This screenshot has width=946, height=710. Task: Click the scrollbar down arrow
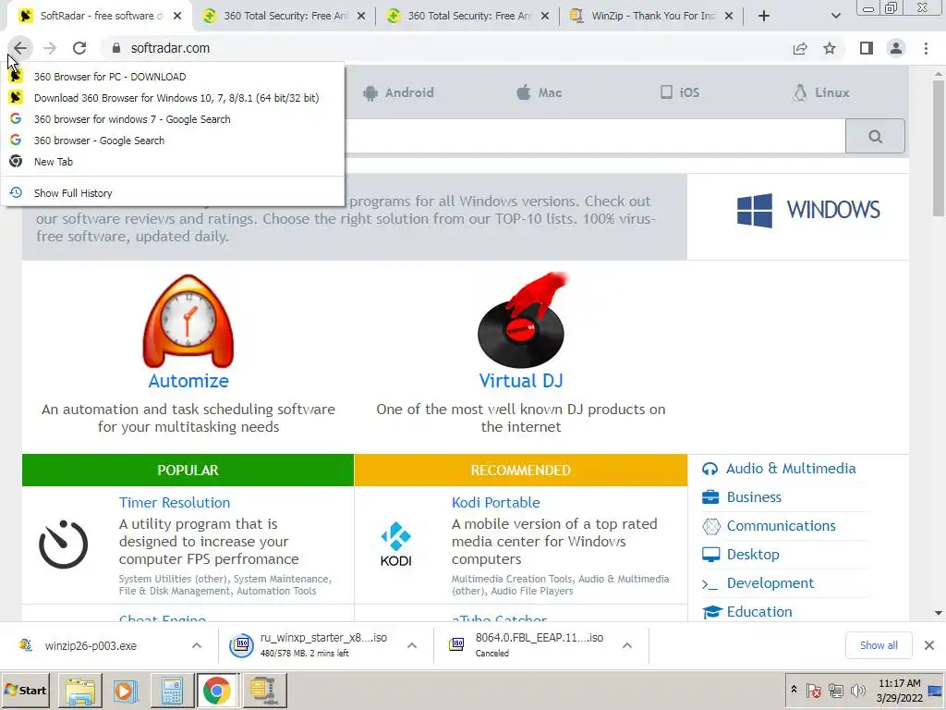939,613
